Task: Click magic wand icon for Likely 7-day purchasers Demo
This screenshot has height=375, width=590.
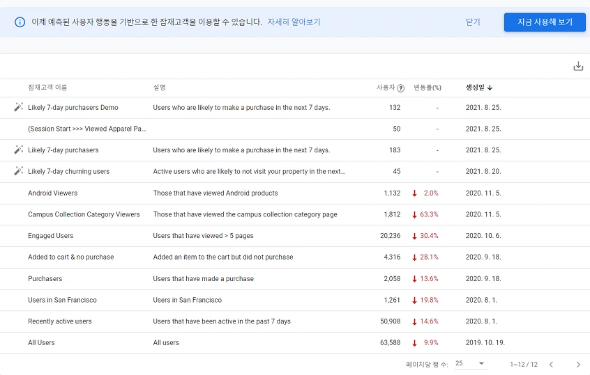Action: pyautogui.click(x=18, y=107)
